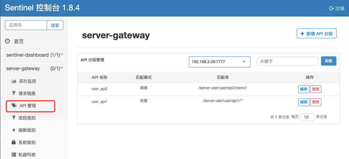The height and width of the screenshot is (159, 349).
Task: Click 删除 for user_api2
Action: pyautogui.click(x=316, y=89)
